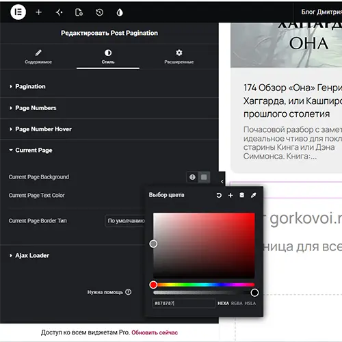Click the Блог Дмитрия site title
This screenshot has width=342, height=342.
coord(321,12)
